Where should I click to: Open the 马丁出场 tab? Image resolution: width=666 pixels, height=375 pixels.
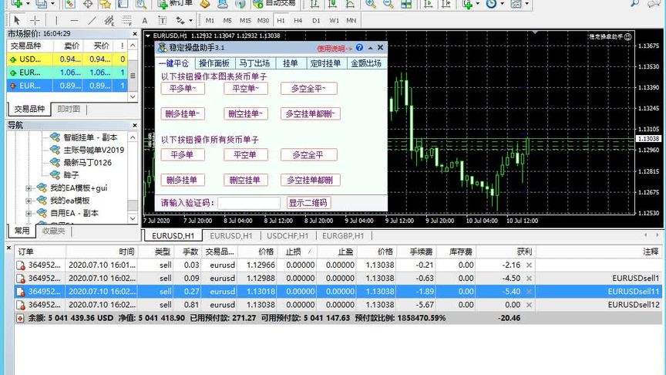[x=254, y=63]
